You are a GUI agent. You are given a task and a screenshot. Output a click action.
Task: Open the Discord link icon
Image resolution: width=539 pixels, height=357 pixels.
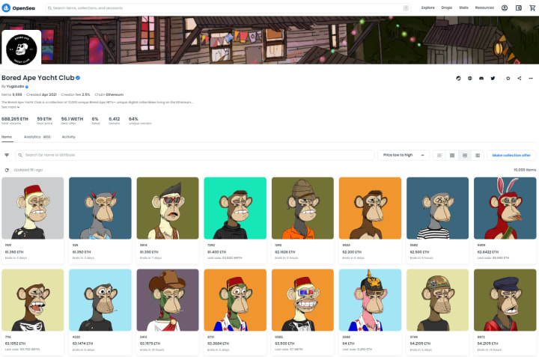click(481, 79)
